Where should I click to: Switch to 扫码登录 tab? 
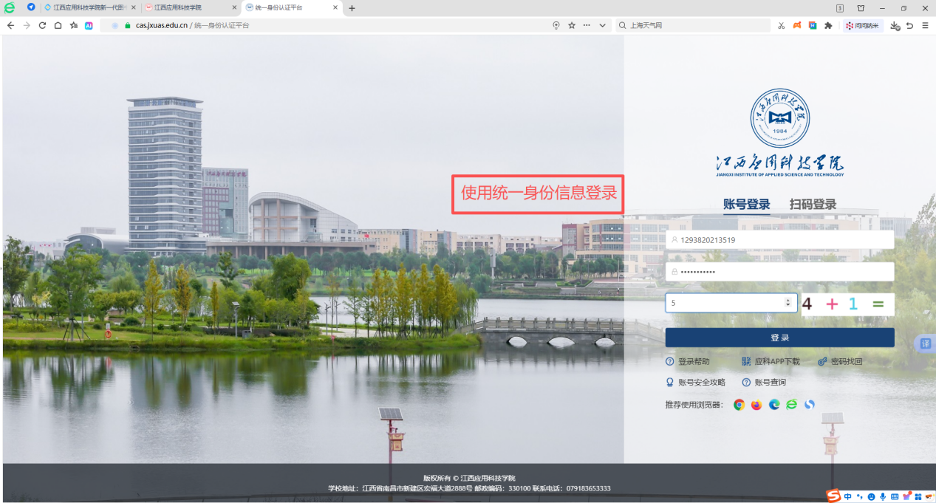click(x=813, y=205)
